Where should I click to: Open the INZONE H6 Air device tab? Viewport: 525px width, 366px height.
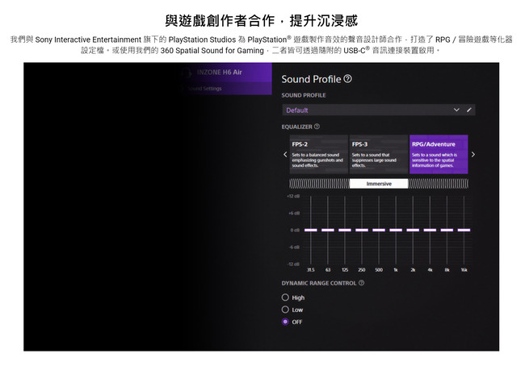pos(226,73)
